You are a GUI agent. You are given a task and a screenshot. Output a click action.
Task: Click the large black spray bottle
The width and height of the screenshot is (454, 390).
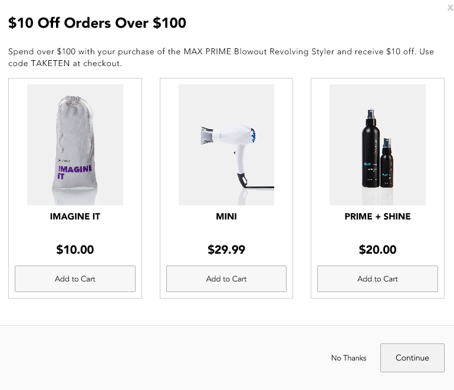(x=370, y=148)
